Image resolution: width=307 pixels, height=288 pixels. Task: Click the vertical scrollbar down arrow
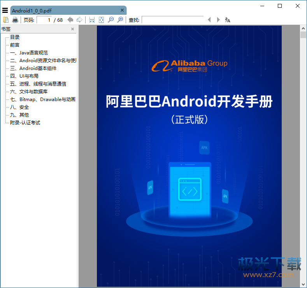coord(303,284)
